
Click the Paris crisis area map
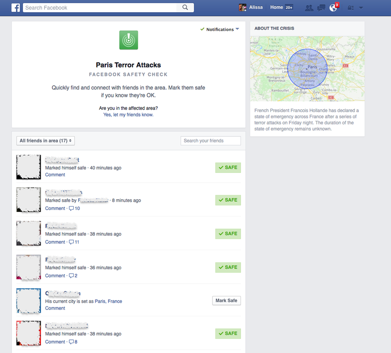[x=307, y=69]
